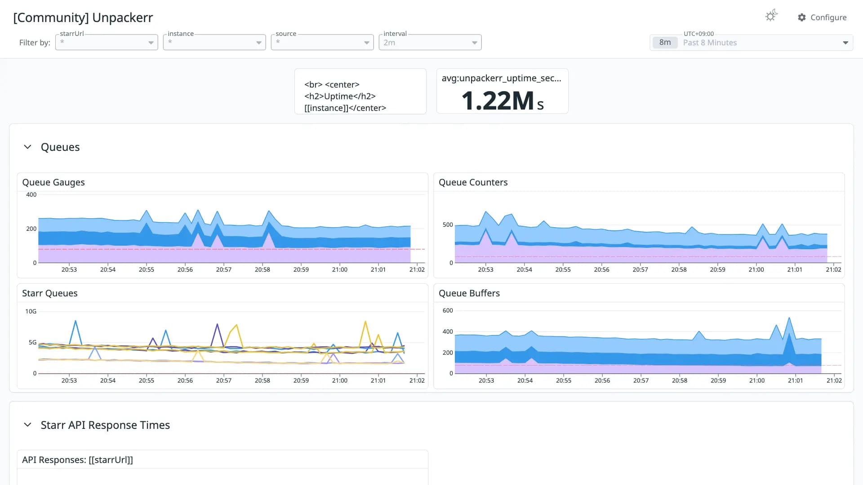Screen dimensions: 863x485
Task: Open the source filter dropdown
Action: 322,42
